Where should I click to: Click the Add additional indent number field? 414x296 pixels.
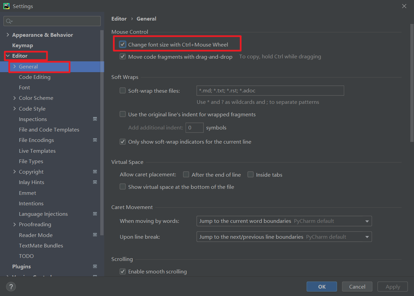[x=194, y=128]
